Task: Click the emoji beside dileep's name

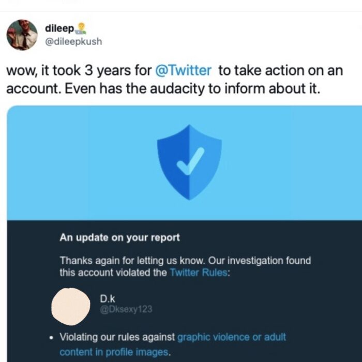Action: click(x=81, y=28)
